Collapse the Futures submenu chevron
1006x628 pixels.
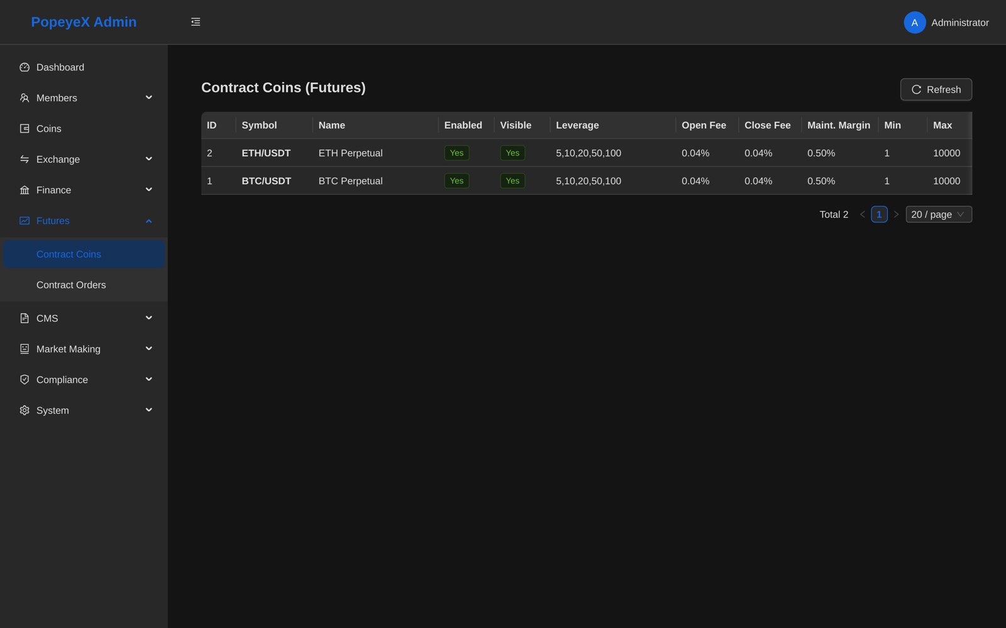click(149, 221)
